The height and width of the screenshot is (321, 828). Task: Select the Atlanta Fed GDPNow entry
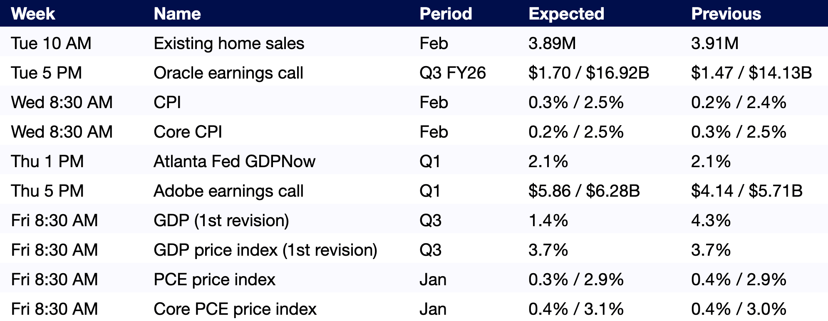pyautogui.click(x=234, y=161)
